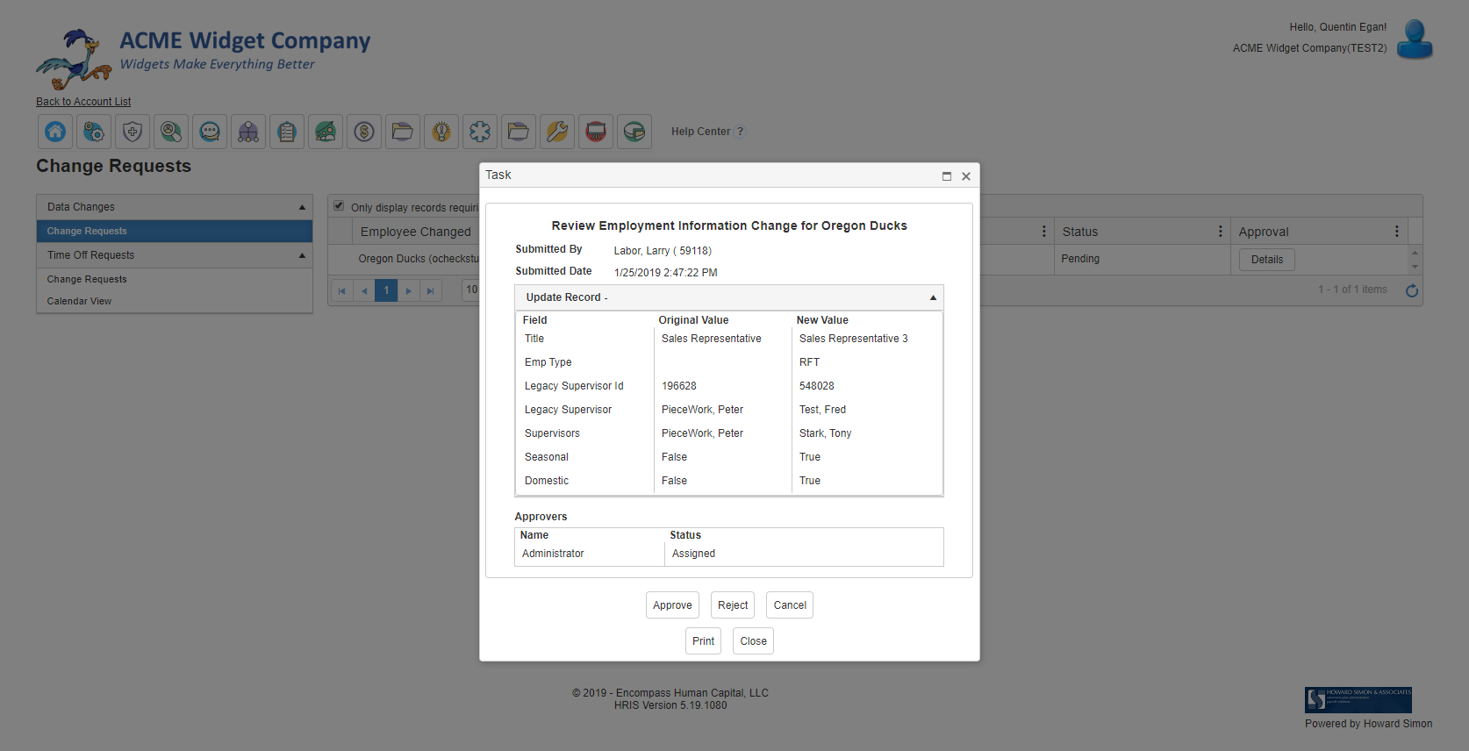
Task: Click the Time Off Requests menu header
Action: [175, 255]
